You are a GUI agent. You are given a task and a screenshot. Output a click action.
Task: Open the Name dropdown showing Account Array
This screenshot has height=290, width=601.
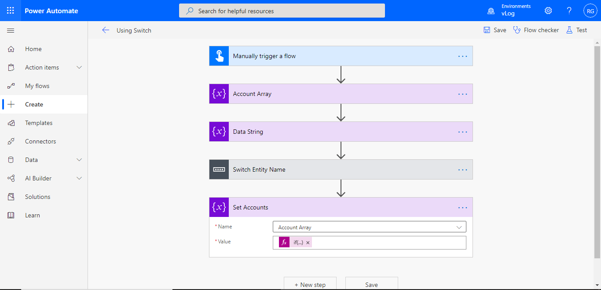[x=370, y=227]
